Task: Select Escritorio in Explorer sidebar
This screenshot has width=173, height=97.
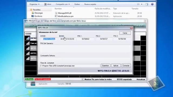Action: click(38, 16)
